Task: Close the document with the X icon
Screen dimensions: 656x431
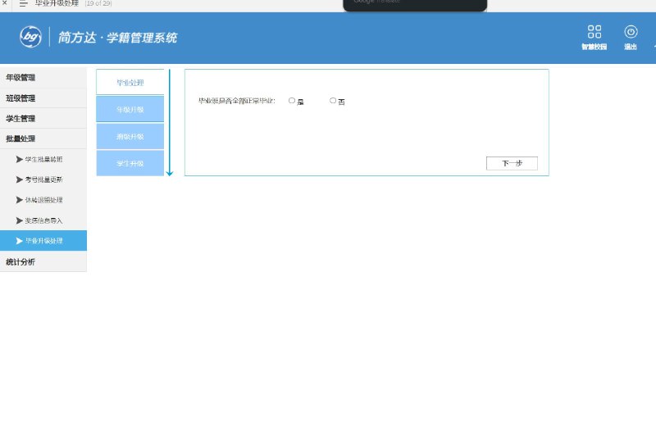Action: pyautogui.click(x=5, y=2)
